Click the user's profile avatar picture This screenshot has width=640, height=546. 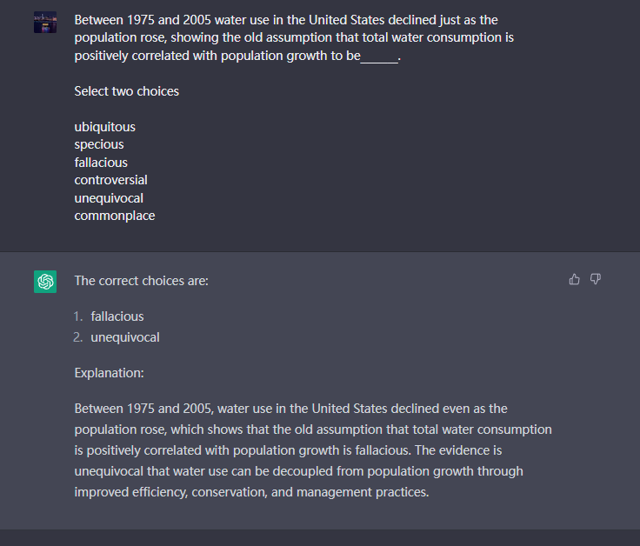45,23
